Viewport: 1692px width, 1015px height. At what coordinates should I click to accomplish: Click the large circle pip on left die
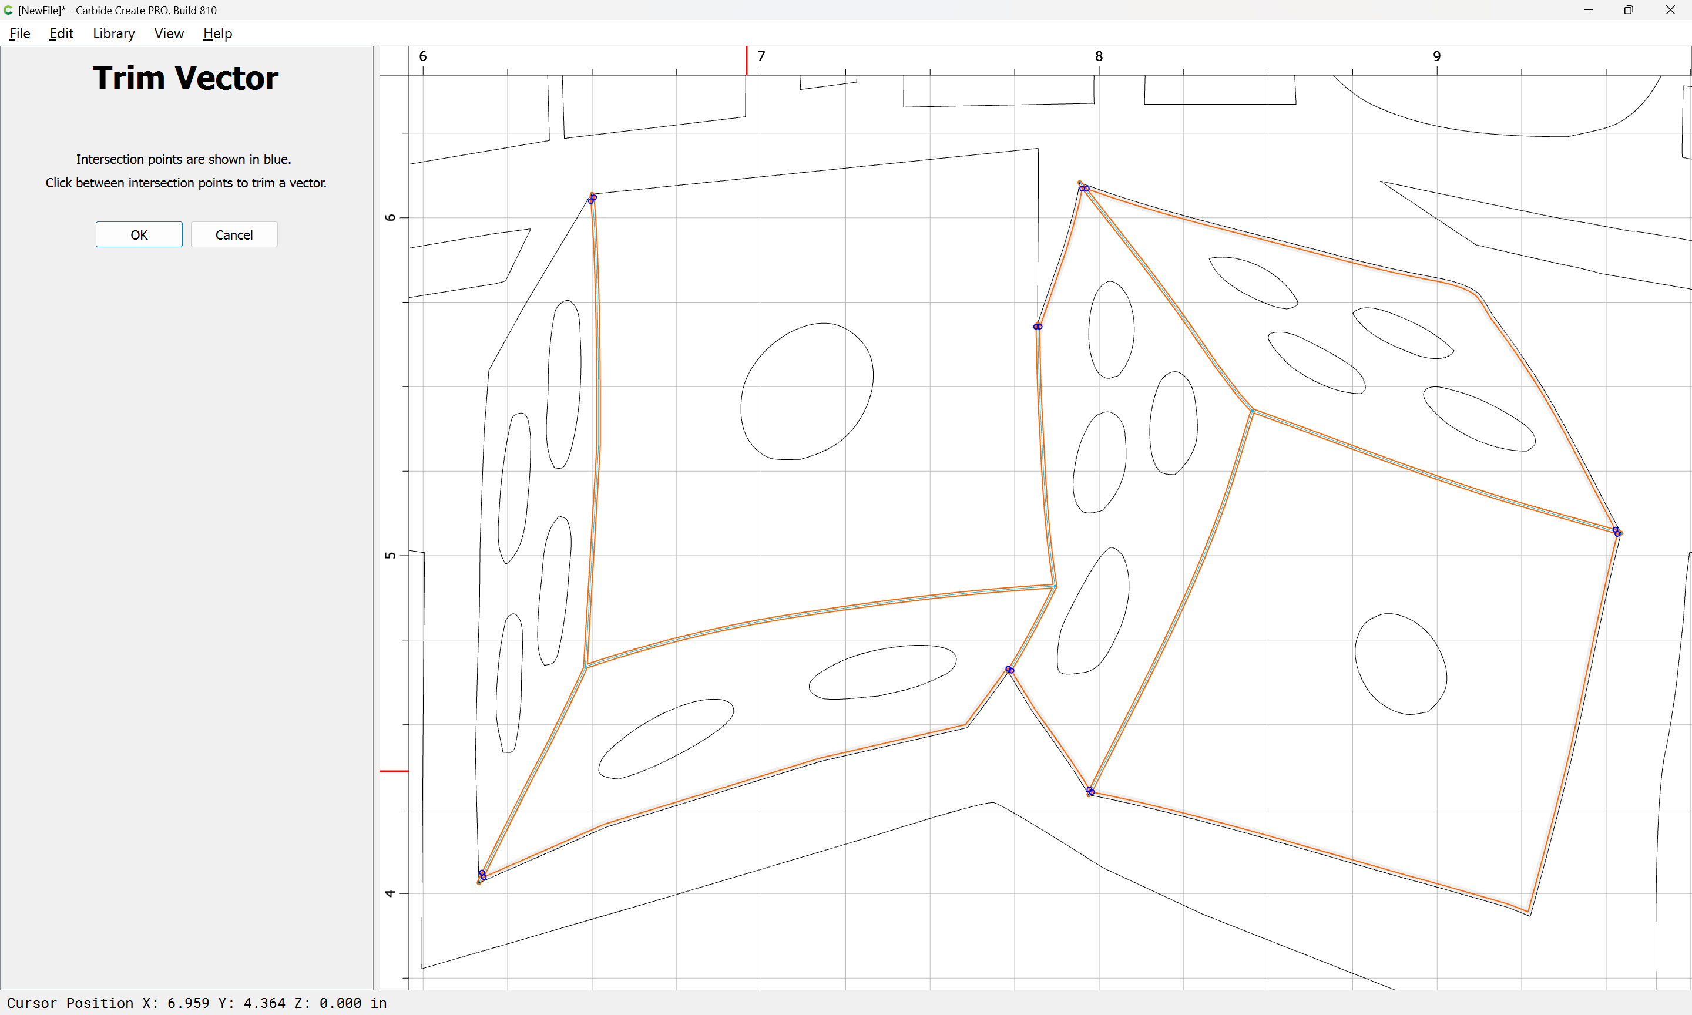tap(807, 391)
